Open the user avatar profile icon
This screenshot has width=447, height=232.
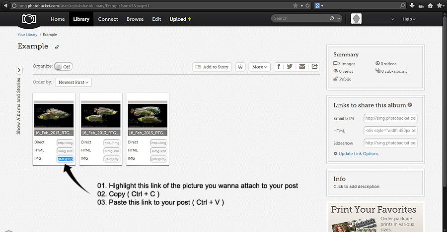pos(356,19)
